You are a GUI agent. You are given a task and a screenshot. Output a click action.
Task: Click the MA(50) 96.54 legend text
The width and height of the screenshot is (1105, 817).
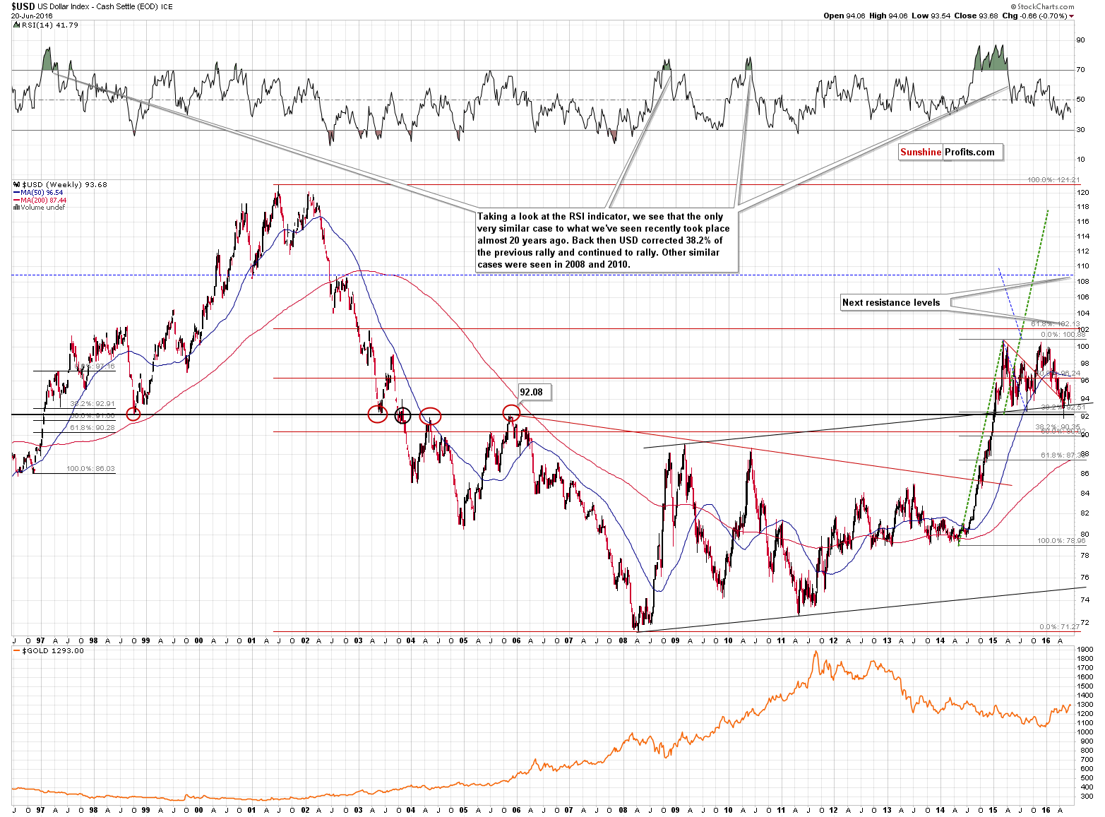pyautogui.click(x=42, y=193)
